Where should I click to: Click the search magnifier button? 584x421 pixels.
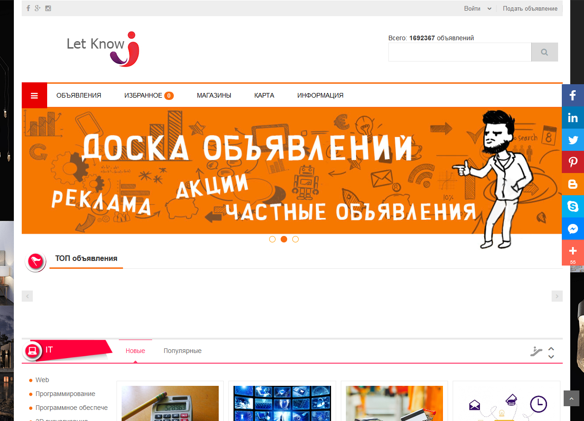[544, 52]
